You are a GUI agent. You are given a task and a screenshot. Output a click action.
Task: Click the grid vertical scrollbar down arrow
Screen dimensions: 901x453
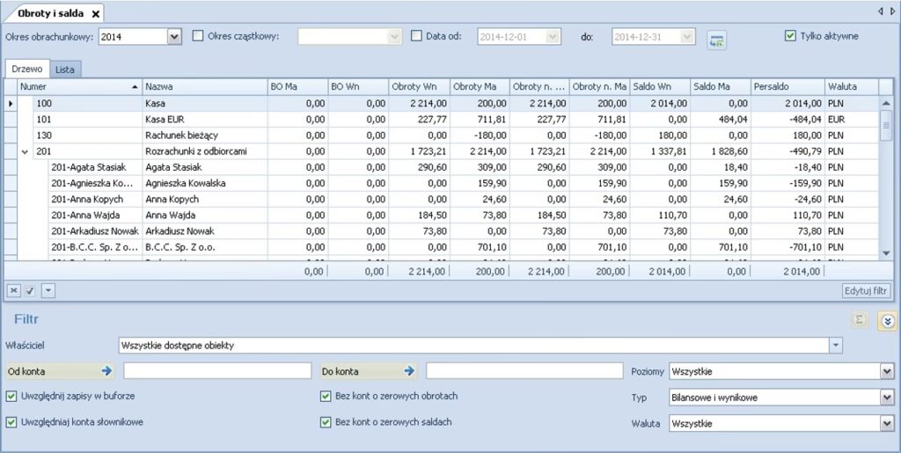click(x=886, y=252)
